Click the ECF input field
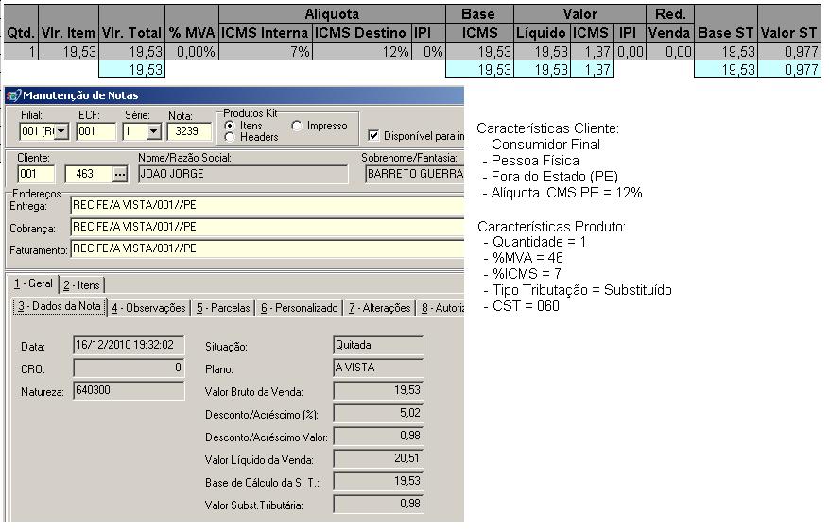The height and width of the screenshot is (531, 830). (95, 131)
